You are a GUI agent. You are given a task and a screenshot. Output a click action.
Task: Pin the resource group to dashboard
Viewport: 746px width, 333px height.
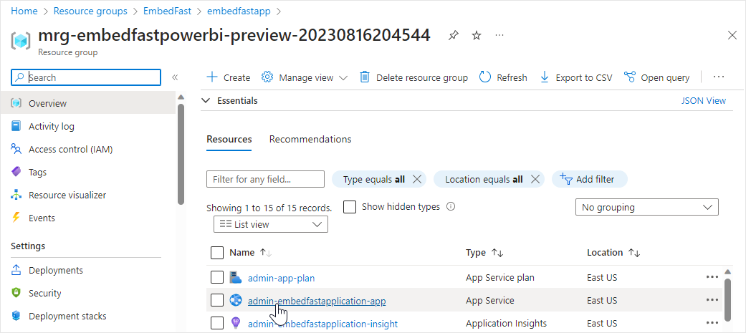coord(453,35)
